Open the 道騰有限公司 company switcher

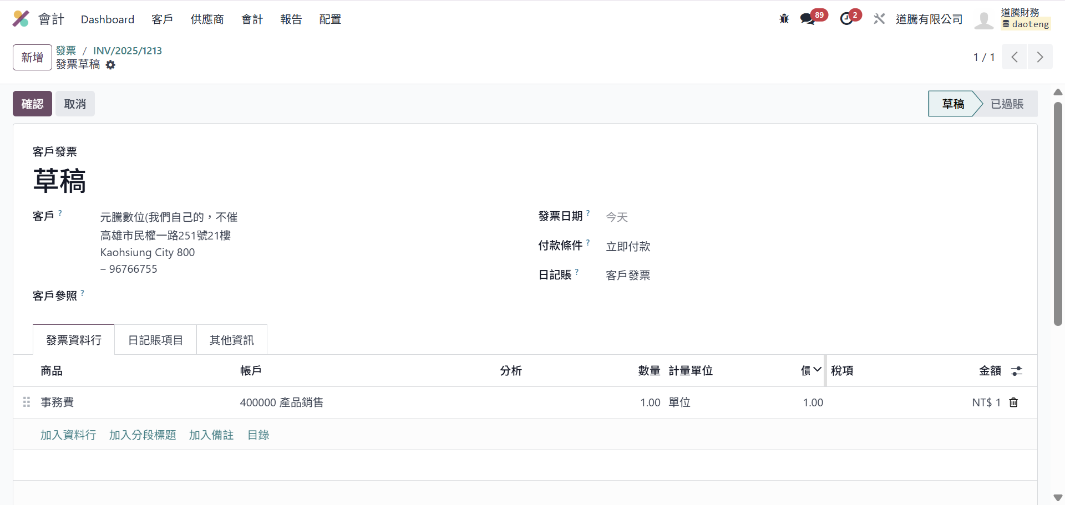tap(929, 19)
